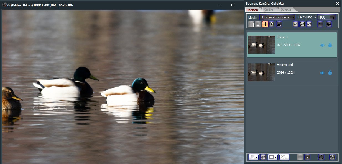Switch to the Objekte tab
Viewport: 342px width, 164px height.
286,10
